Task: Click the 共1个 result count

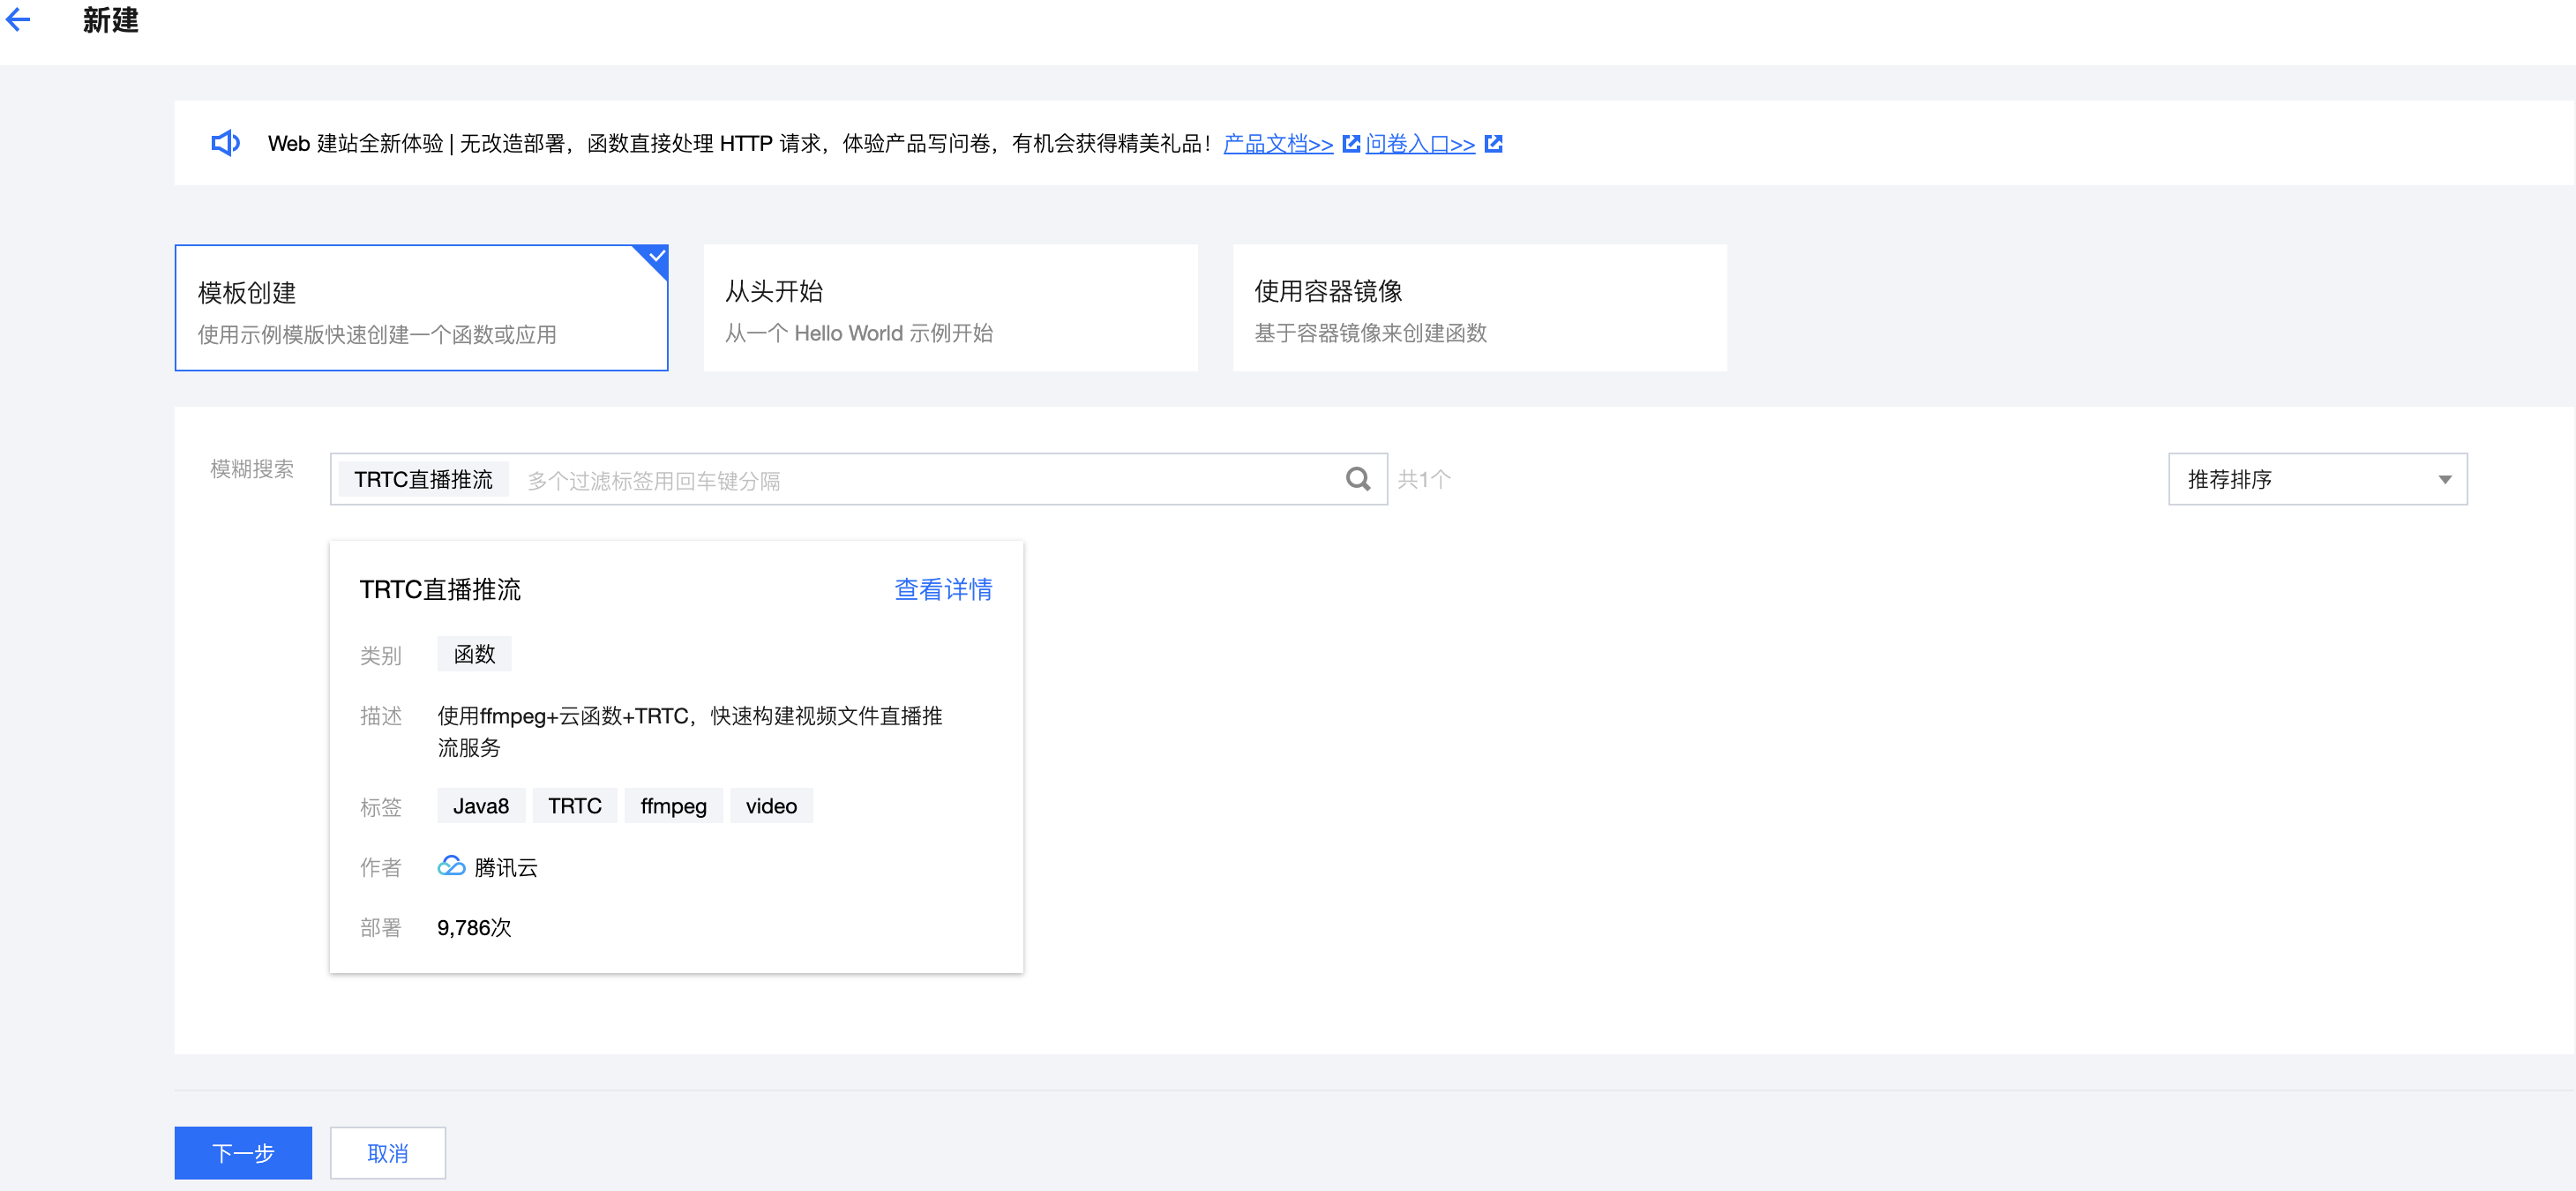Action: 1423,480
